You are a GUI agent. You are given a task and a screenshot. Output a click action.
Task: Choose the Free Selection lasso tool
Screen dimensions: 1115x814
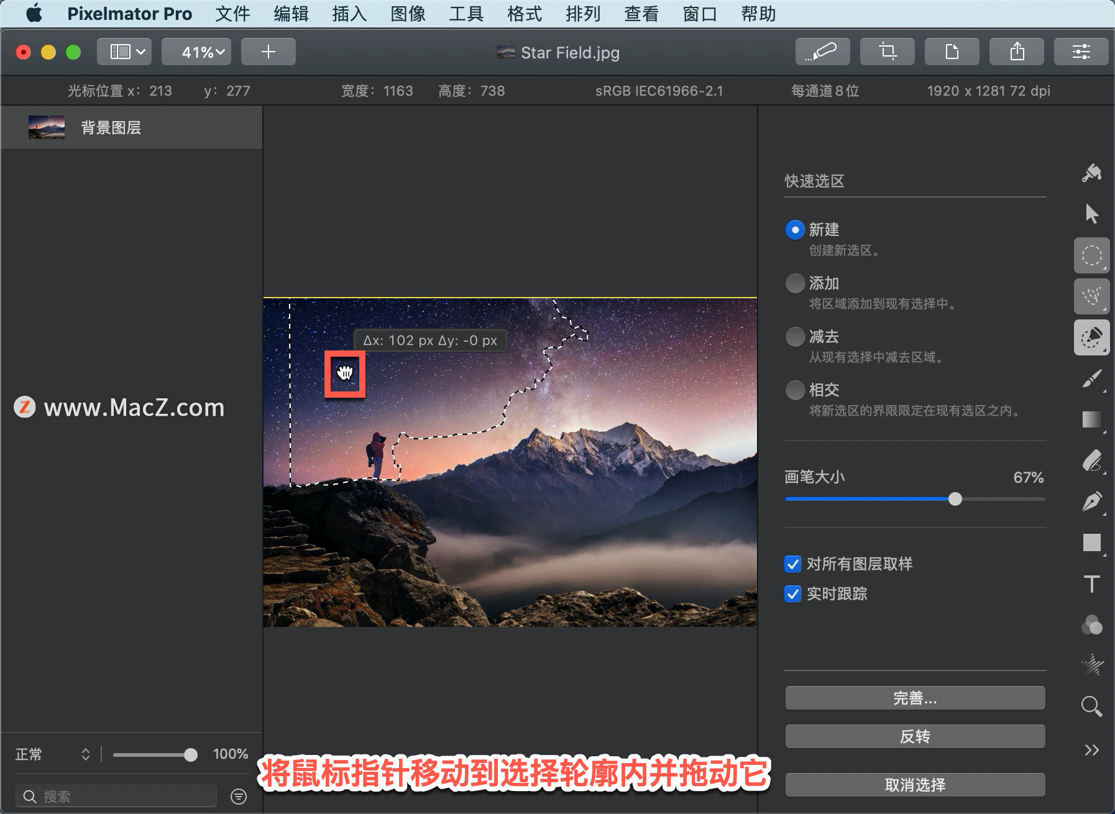(1091, 296)
